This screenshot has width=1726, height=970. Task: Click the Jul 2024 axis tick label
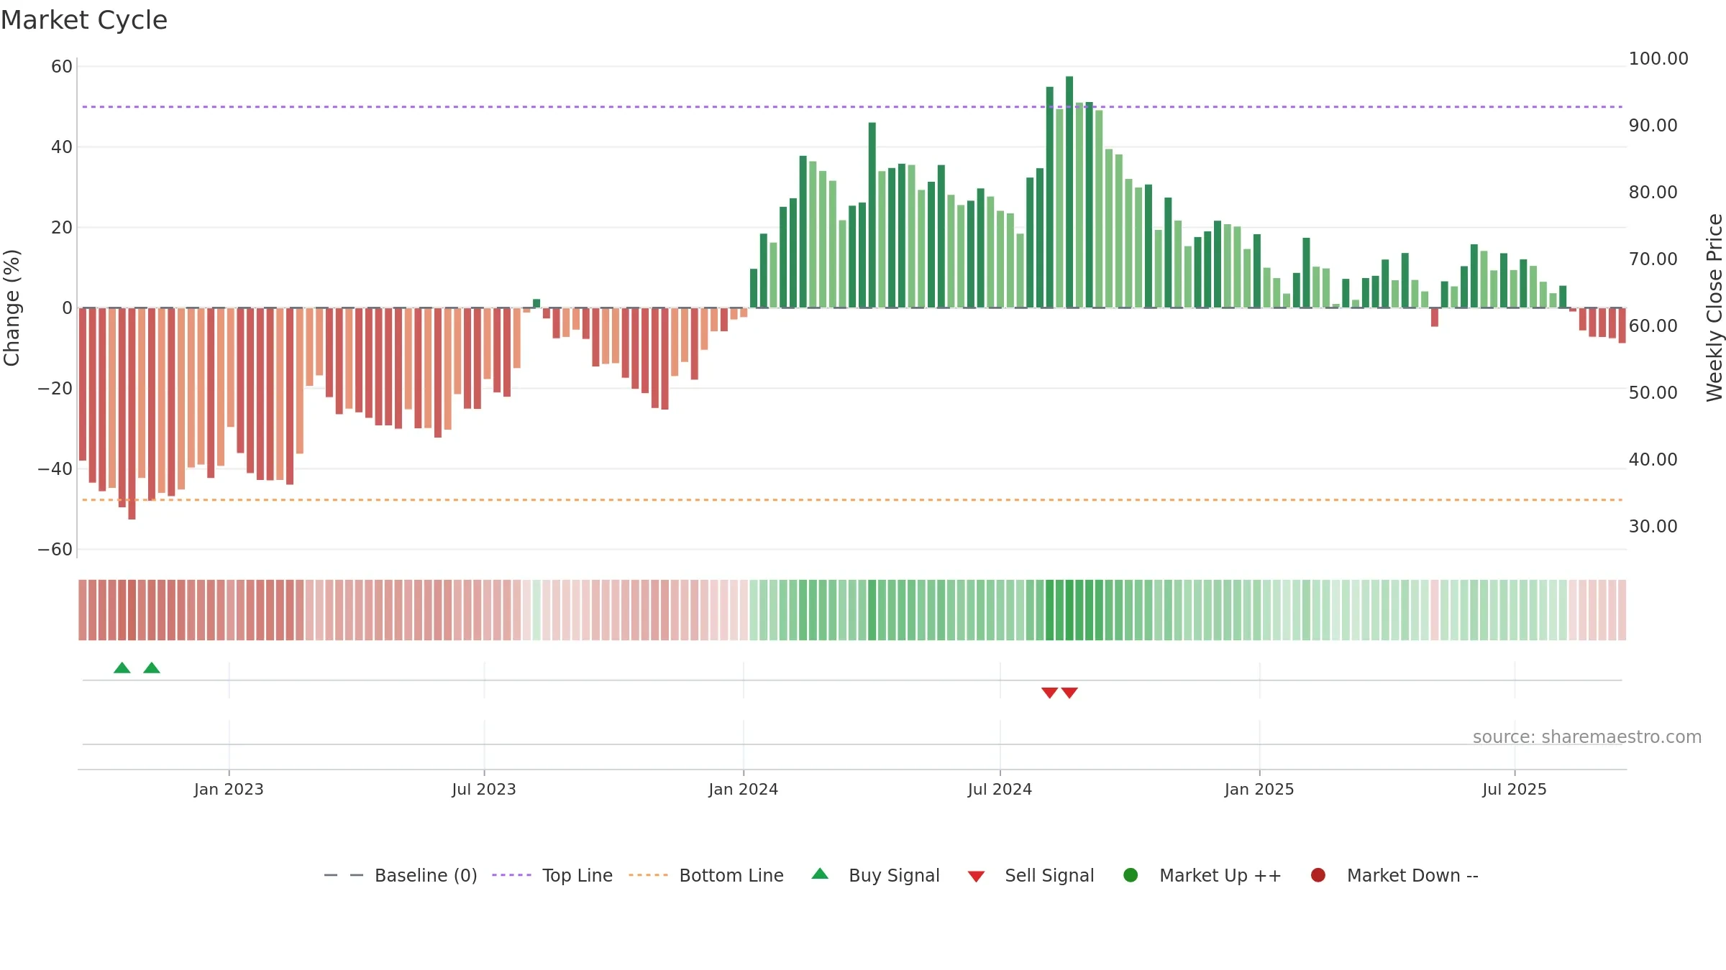coord(1000,790)
